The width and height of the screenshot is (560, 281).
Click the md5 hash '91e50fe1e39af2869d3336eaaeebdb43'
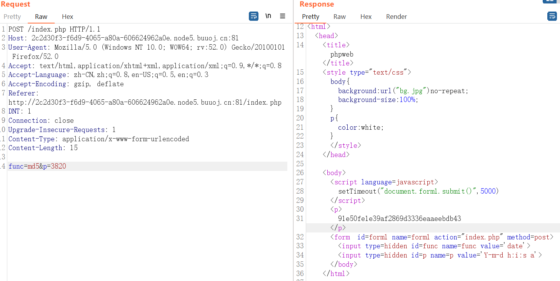pyautogui.click(x=400, y=219)
